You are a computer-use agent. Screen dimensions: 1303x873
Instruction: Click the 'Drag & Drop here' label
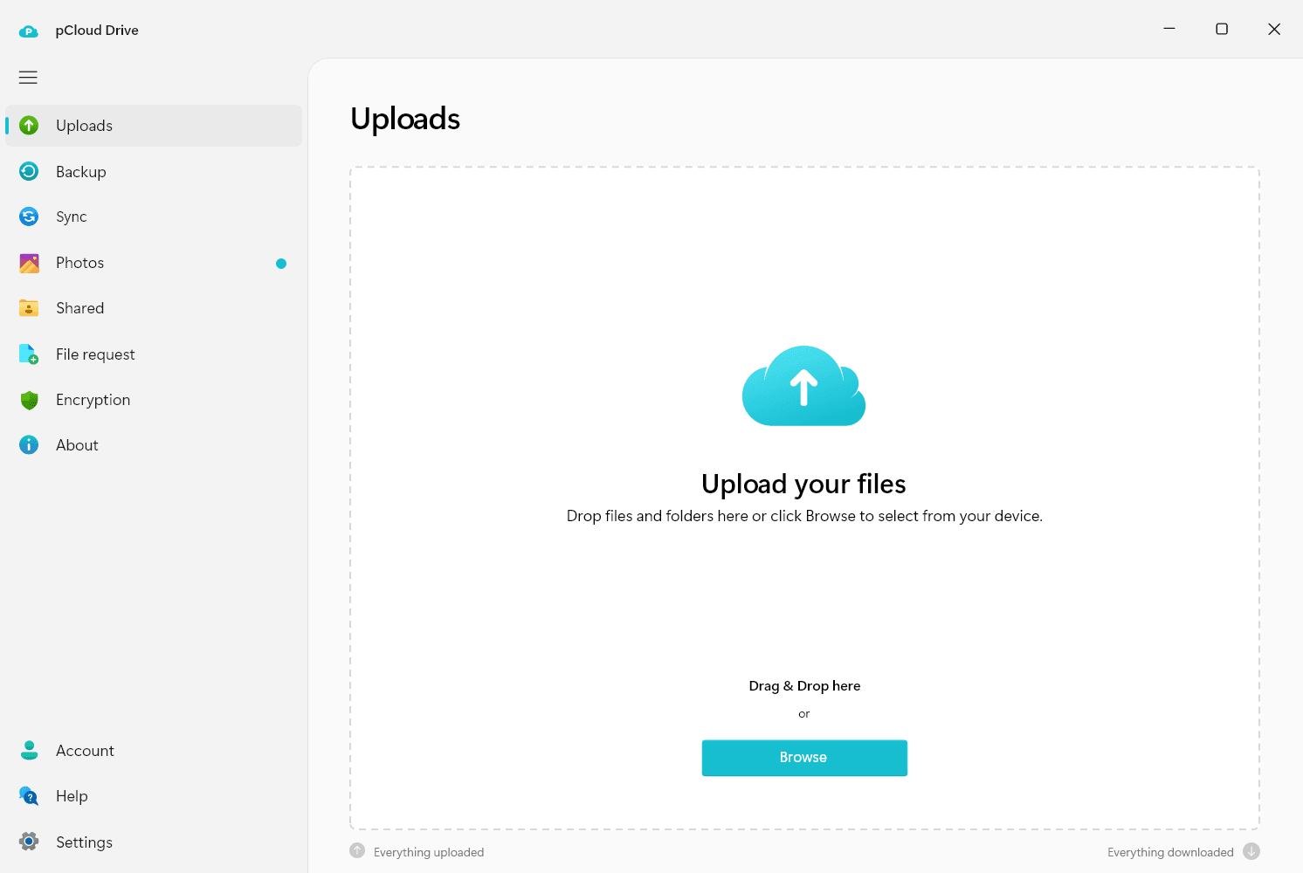pos(804,685)
